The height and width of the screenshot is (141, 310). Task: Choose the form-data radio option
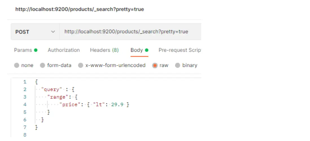pyautogui.click(x=43, y=65)
